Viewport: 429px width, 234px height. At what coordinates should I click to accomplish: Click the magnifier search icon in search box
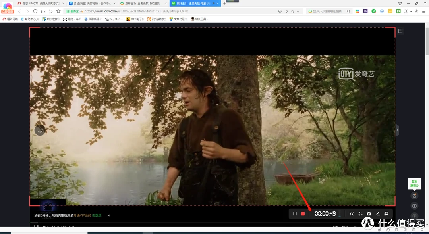(x=348, y=11)
